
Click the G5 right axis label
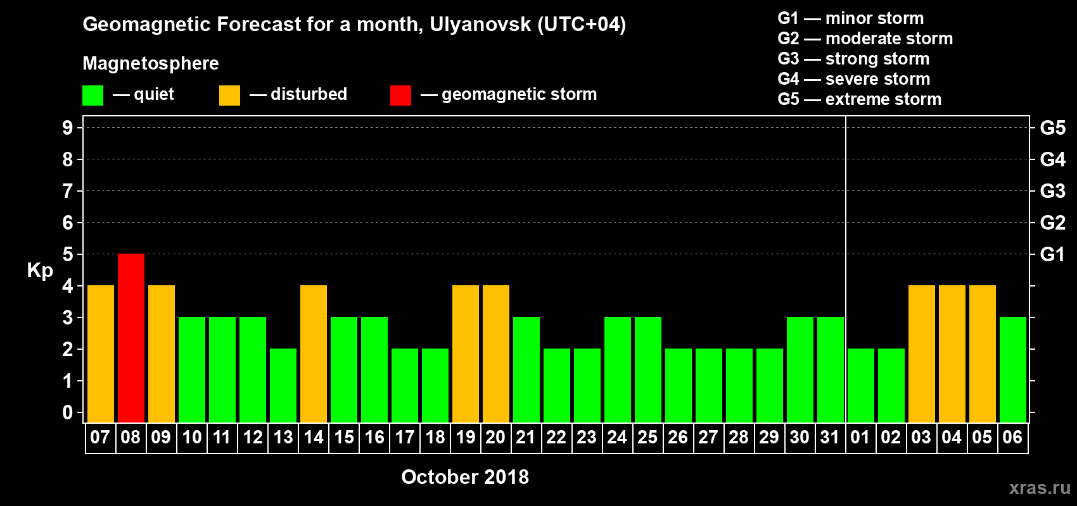1052,128
